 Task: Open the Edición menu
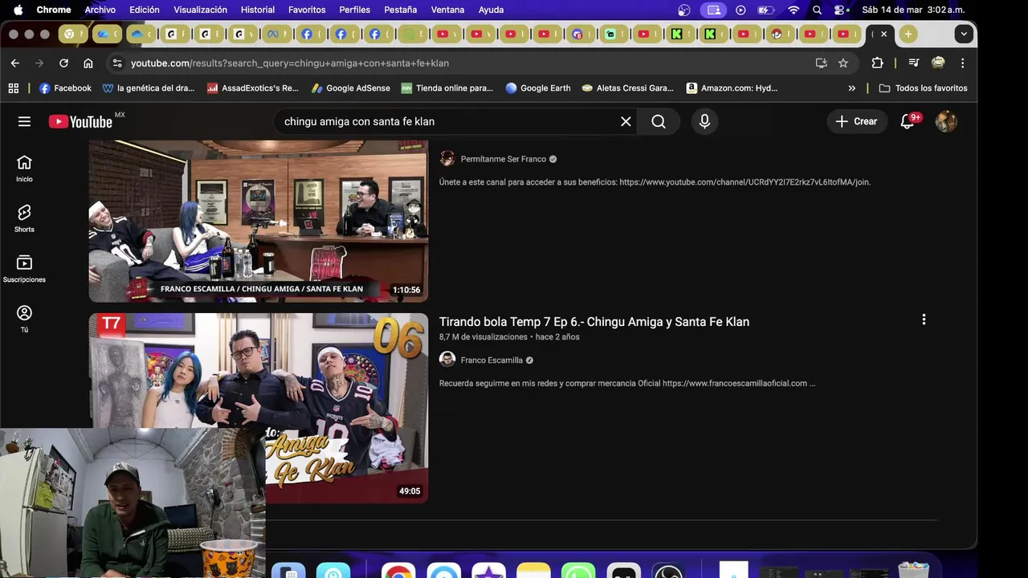(x=145, y=10)
